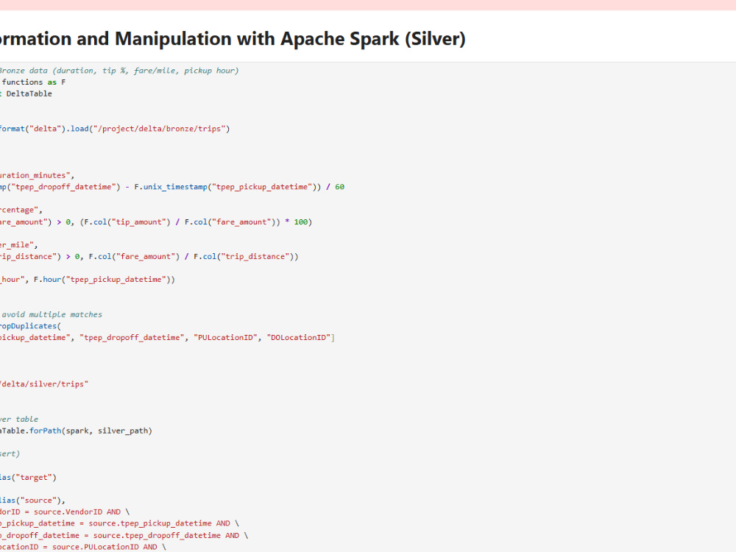
Task: Click the "/delta/silver/trips" path string
Action: [44, 384]
